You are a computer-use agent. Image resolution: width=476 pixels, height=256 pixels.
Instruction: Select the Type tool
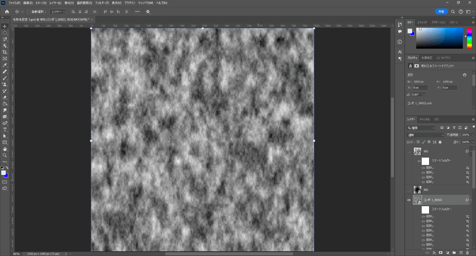(5, 130)
